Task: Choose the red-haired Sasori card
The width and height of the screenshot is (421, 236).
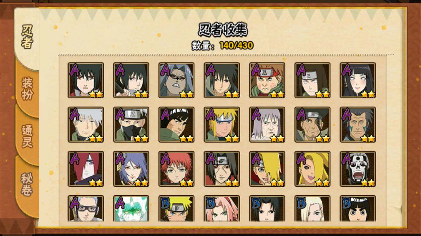Action: tap(176, 169)
